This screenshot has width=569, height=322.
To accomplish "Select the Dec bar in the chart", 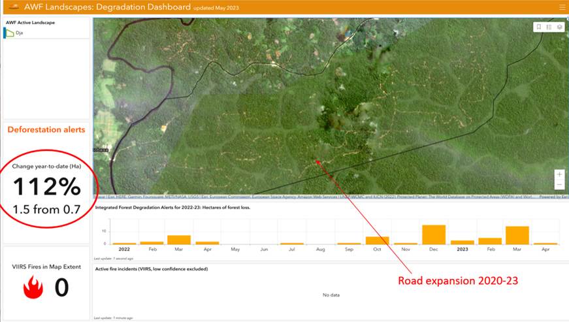I will [x=434, y=234].
